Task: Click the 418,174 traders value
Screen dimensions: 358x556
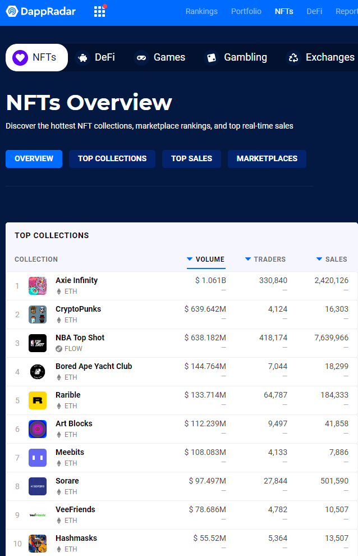Action: (x=273, y=338)
